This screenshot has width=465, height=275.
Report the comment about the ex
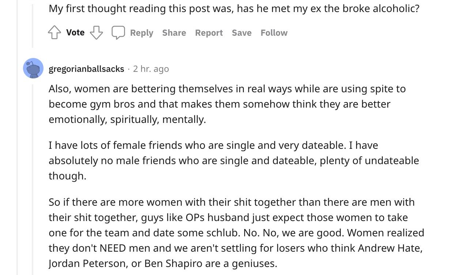(209, 33)
